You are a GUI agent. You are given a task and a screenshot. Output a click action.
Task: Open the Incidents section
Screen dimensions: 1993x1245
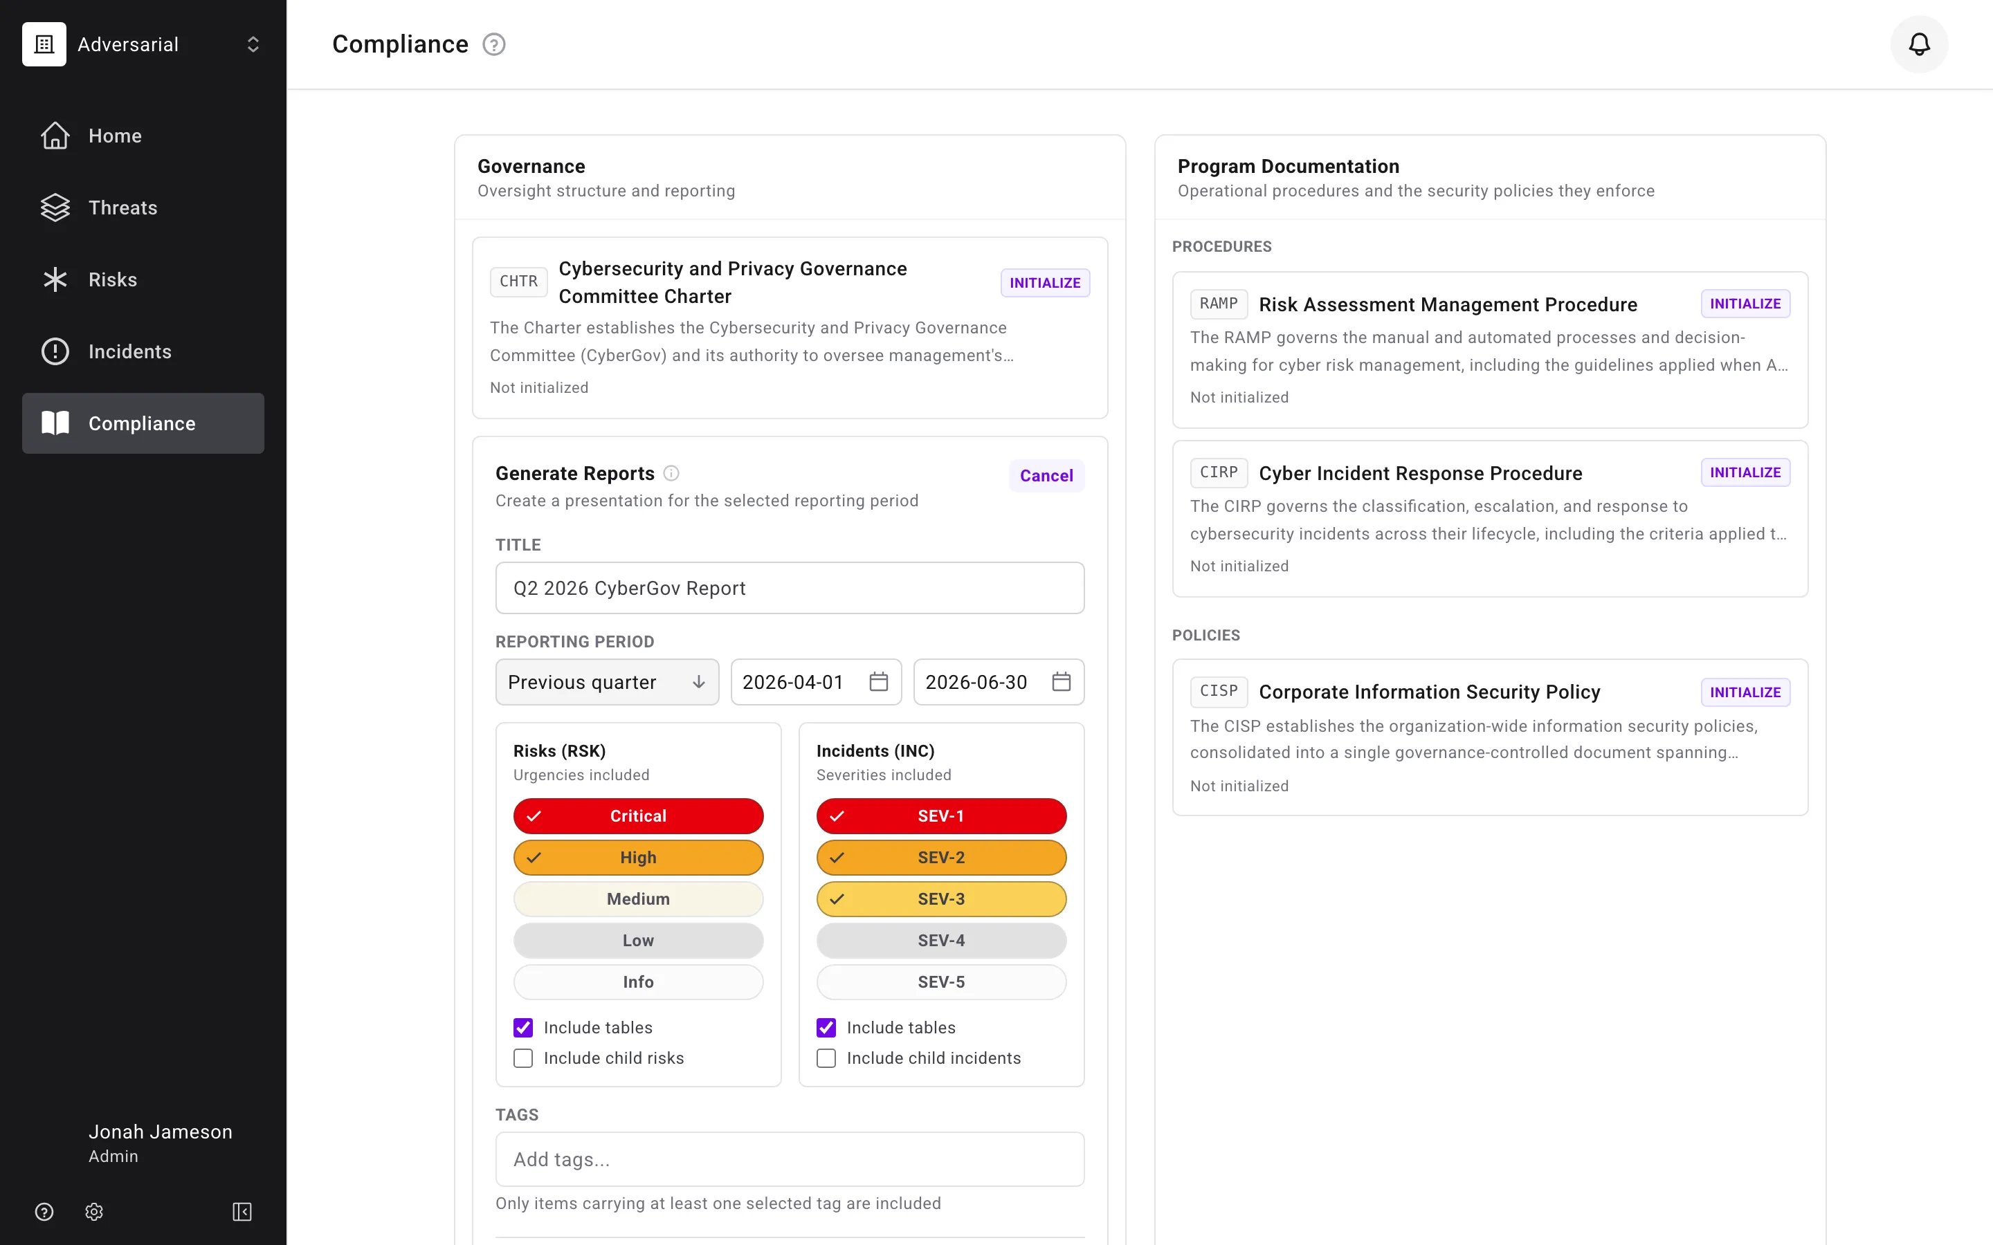tap(143, 351)
